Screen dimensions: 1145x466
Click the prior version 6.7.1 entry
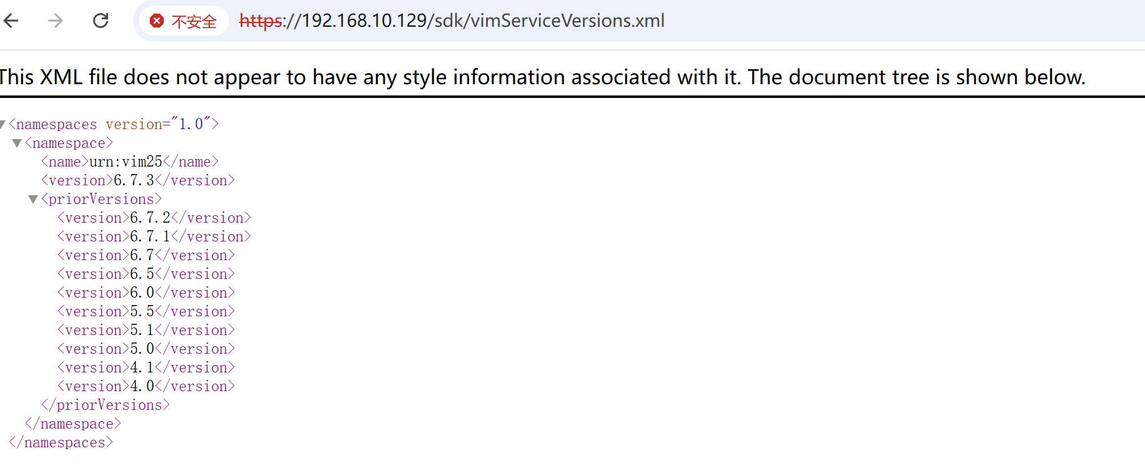coord(154,237)
